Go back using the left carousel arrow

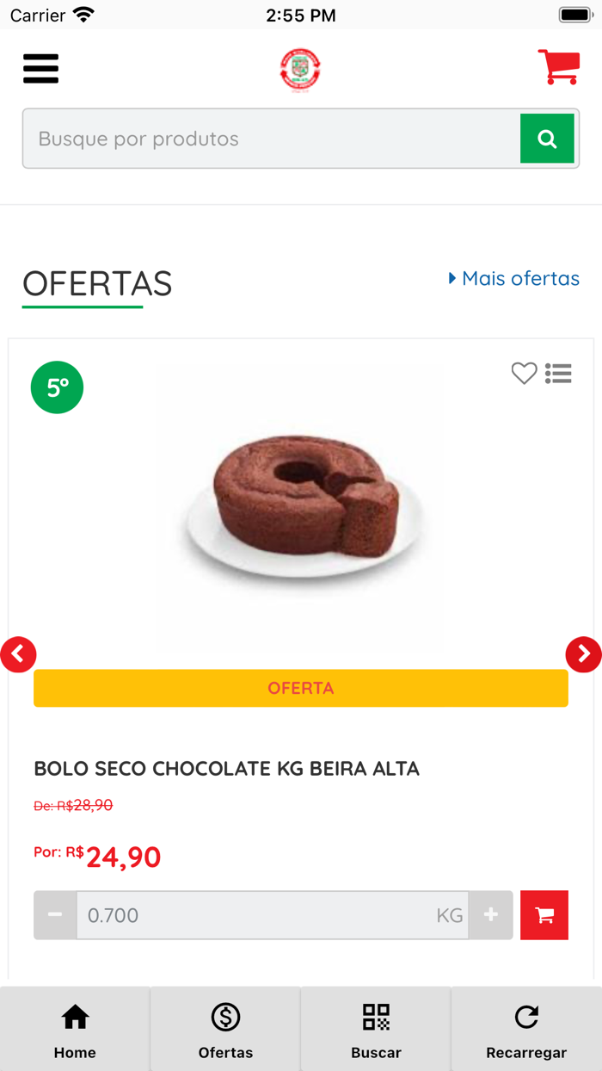18,654
